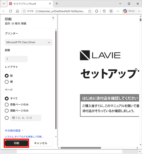Viewport: 142px width, 154px height.
Task: Click preview vertical scrollbar thumb
Action: click(x=141, y=20)
